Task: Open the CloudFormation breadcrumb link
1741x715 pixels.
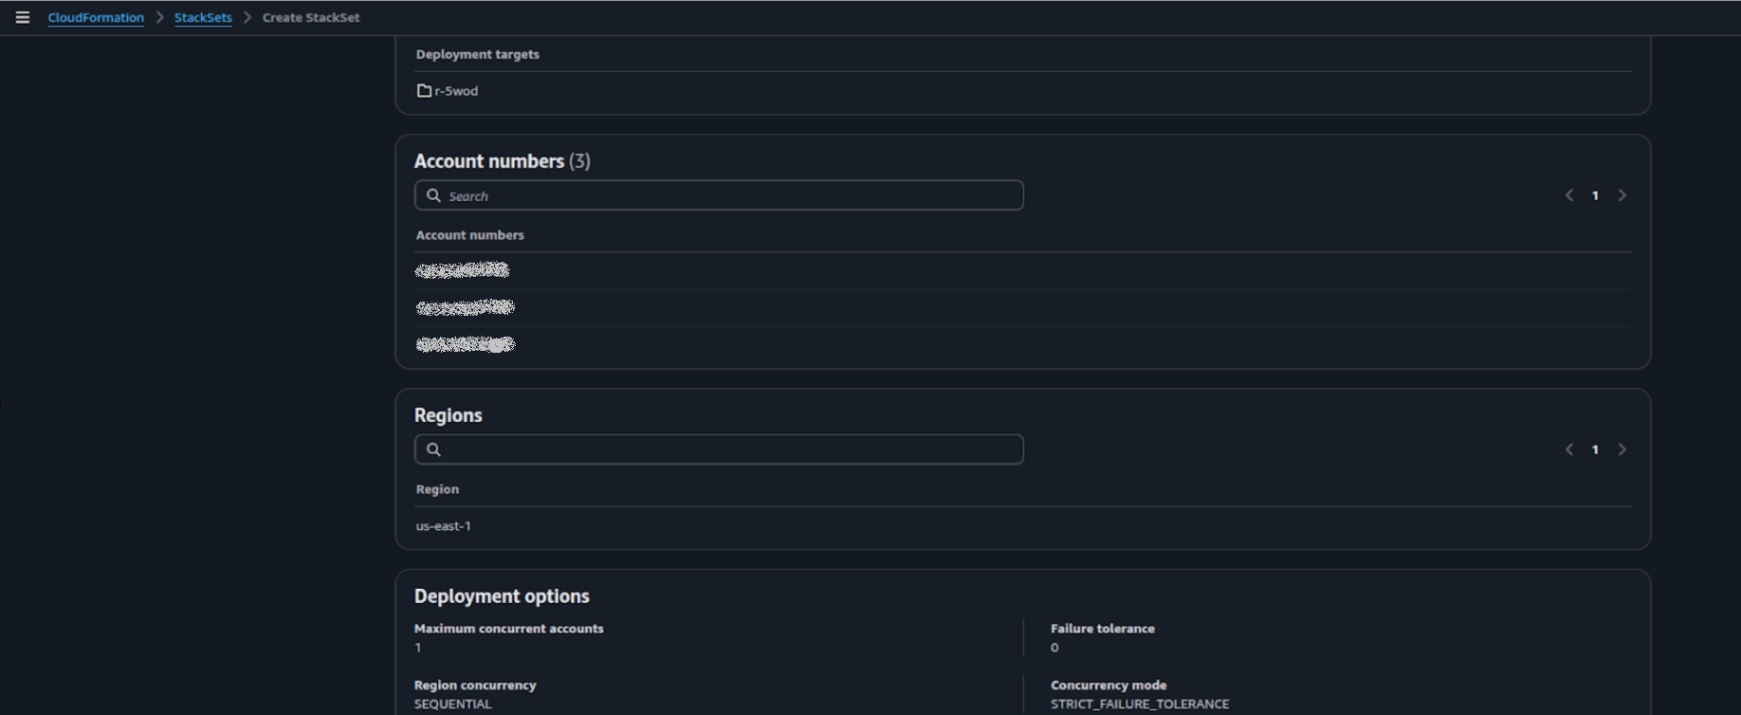Action: tap(96, 17)
